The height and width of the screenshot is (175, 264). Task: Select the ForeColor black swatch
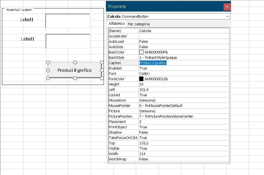141,79
